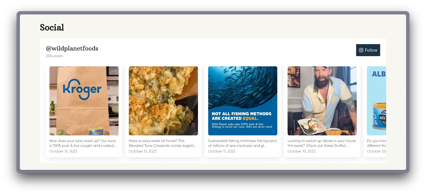
Task: Open the partially visible 'ALB' tuna can post
Action: (x=376, y=101)
